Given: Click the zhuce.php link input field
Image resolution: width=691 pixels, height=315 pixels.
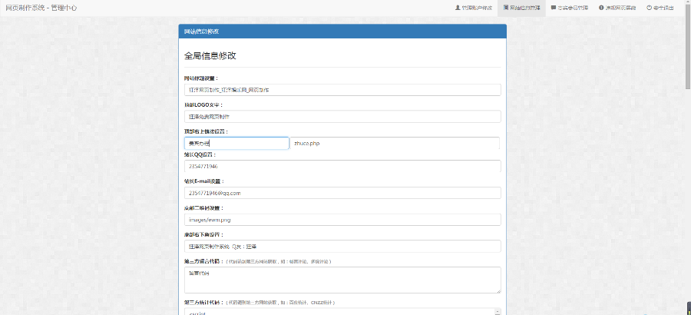Looking at the screenshot, I should pos(395,143).
